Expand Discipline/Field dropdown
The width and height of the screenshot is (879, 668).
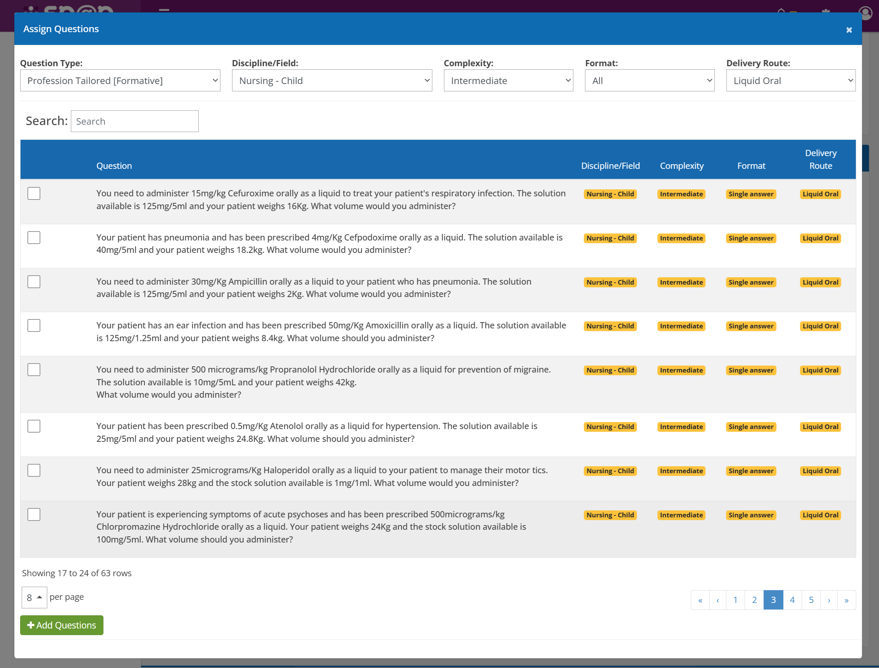tap(332, 81)
